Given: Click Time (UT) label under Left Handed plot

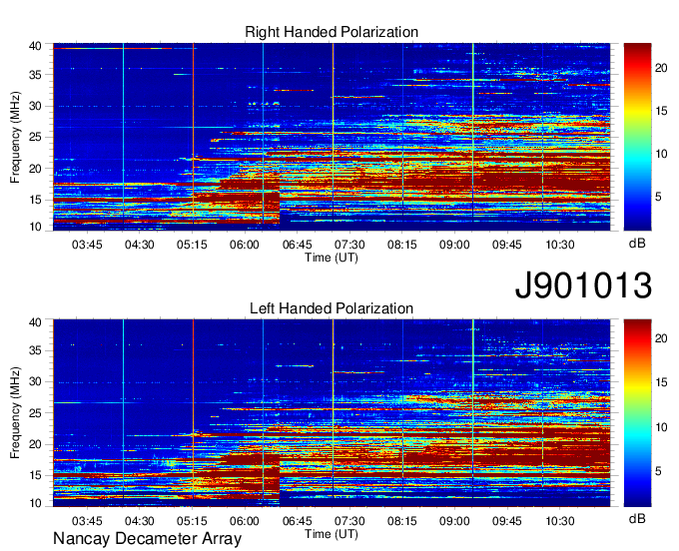Looking at the screenshot, I should pyautogui.click(x=332, y=534).
